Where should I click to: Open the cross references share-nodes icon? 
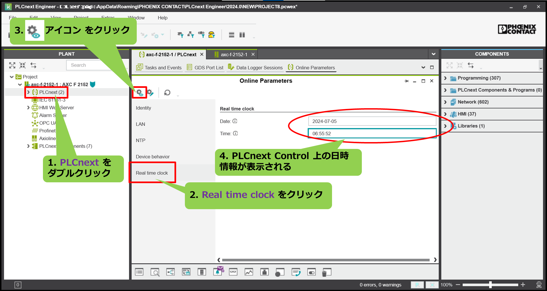[x=171, y=272]
